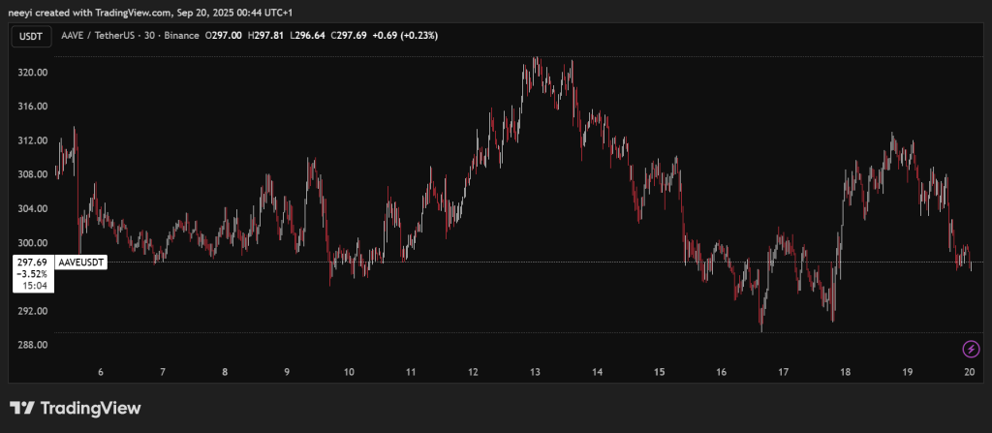This screenshot has width=992, height=433.
Task: Click the purple lightning bolt icon
Action: [971, 349]
